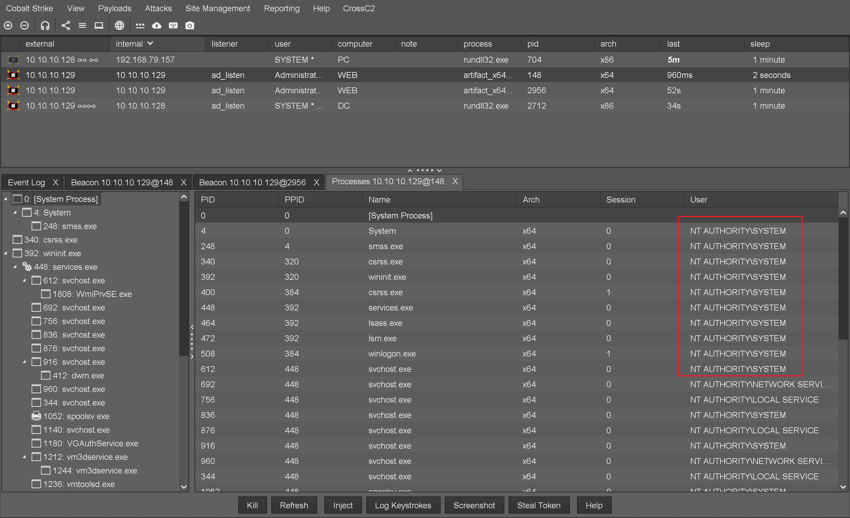Click the window icon of 340: csrss.exe
The image size is (850, 518).
17,240
